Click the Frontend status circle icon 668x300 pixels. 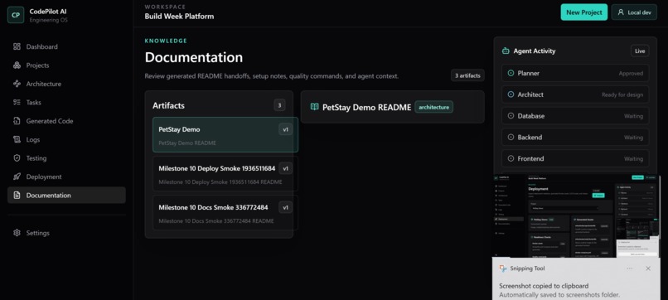511,158
